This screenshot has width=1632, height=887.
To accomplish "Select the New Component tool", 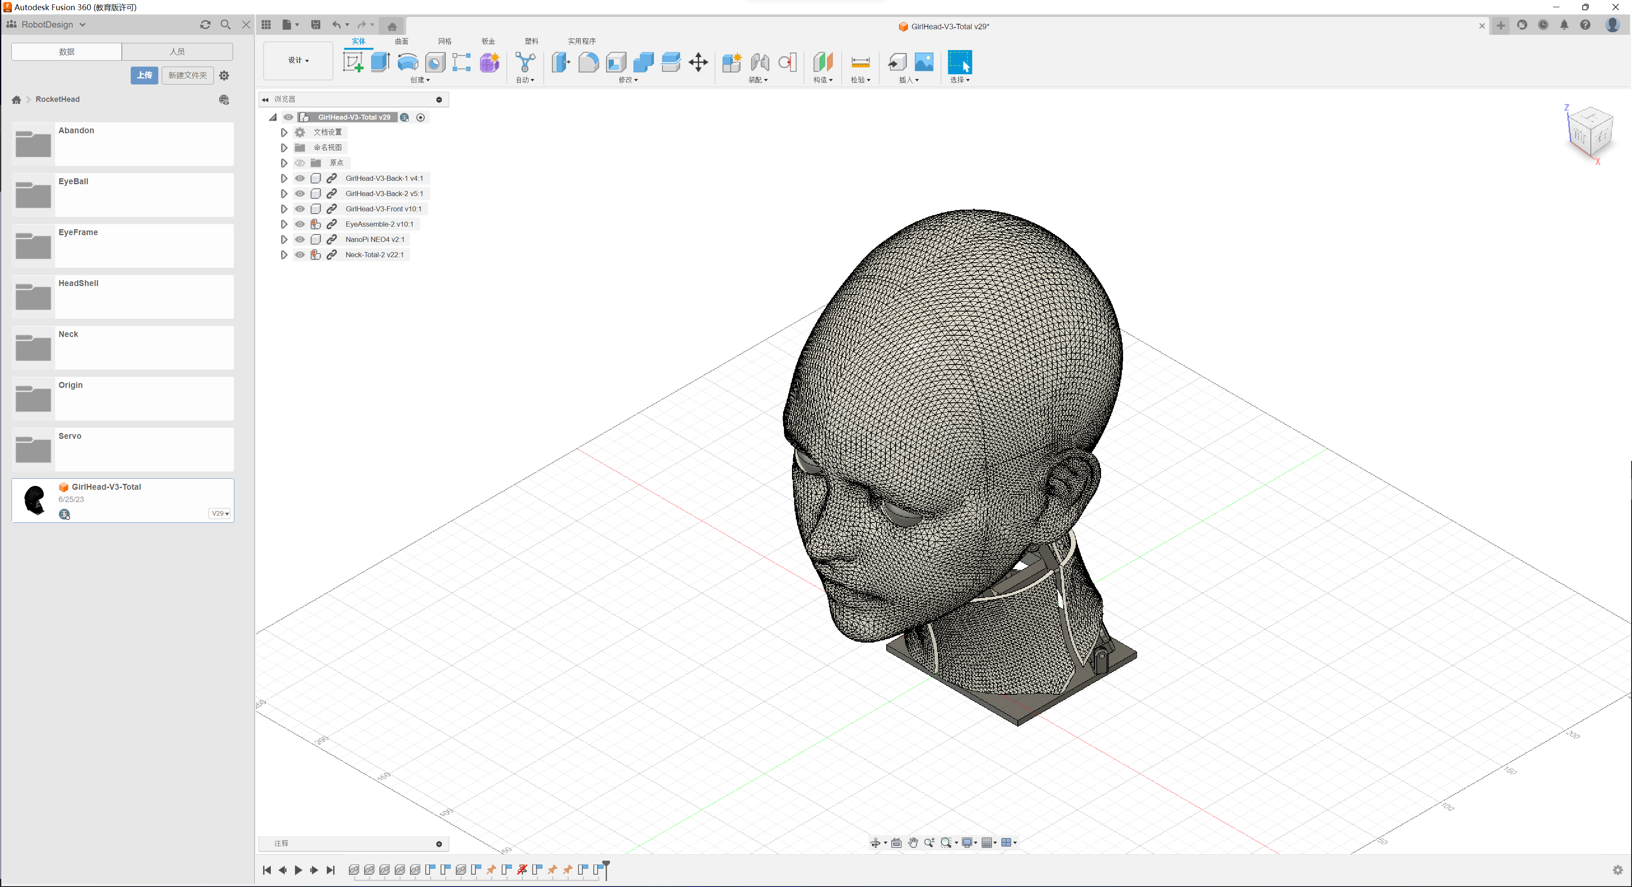I will [x=732, y=62].
